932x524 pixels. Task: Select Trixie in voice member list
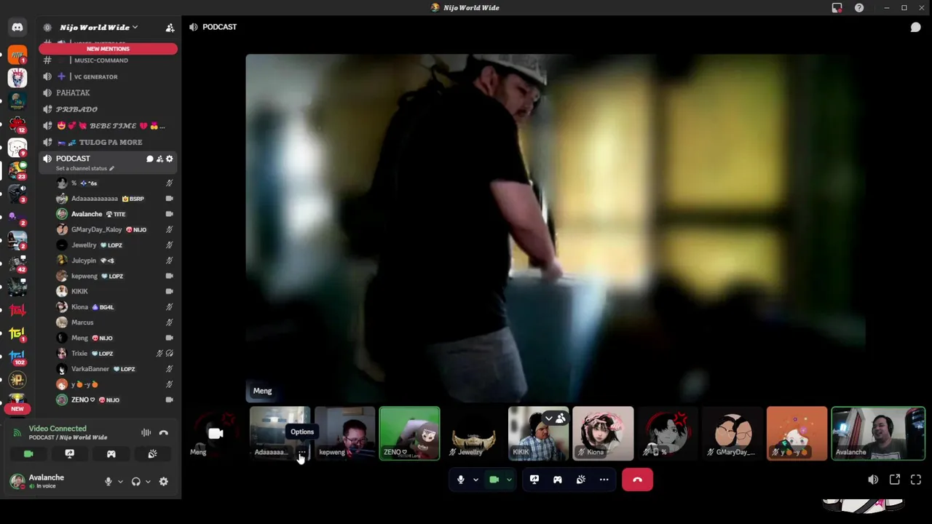point(115,354)
